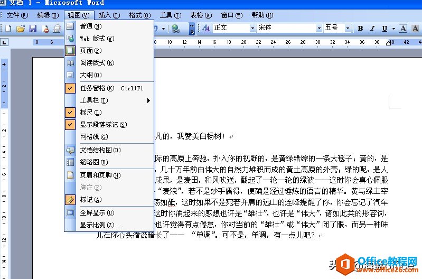The width and height of the screenshot is (422, 279).
Task: Click the New blank document icon
Action: 8,28
